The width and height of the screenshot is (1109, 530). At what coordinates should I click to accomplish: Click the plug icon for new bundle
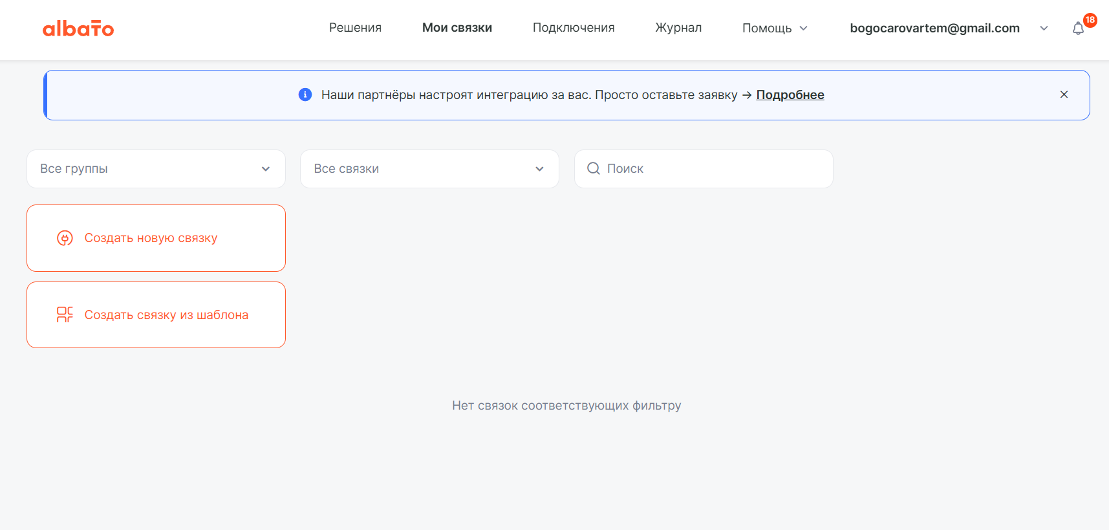(65, 238)
